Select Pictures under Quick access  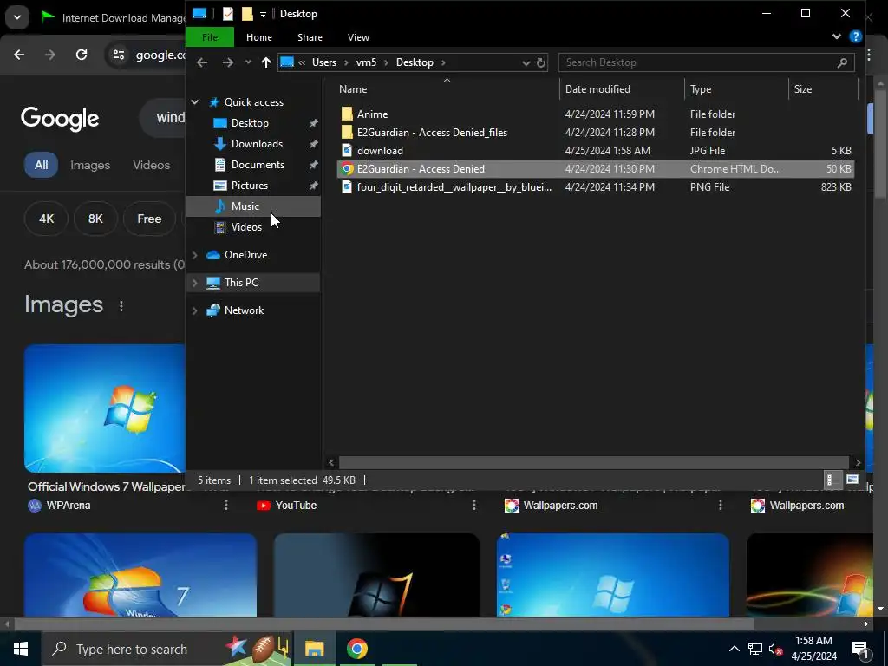[x=249, y=186]
